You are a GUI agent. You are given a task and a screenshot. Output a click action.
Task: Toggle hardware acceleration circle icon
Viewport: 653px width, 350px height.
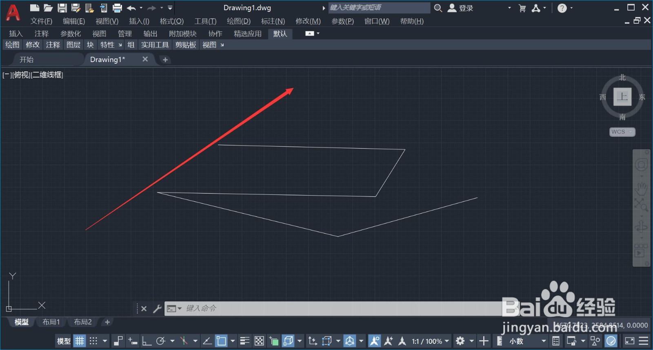[x=611, y=341]
